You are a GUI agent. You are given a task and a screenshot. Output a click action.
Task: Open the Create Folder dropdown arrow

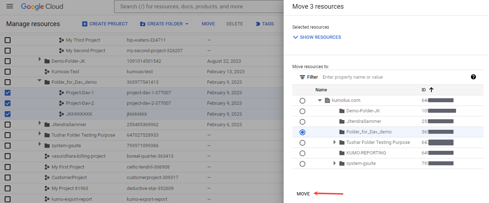click(187, 24)
